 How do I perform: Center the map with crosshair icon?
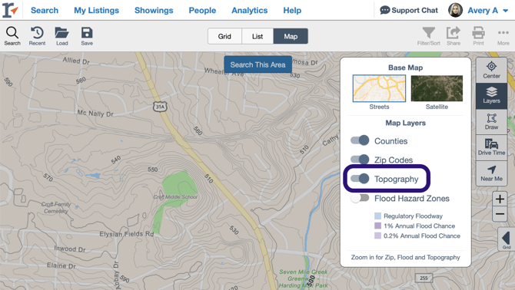pyautogui.click(x=491, y=70)
